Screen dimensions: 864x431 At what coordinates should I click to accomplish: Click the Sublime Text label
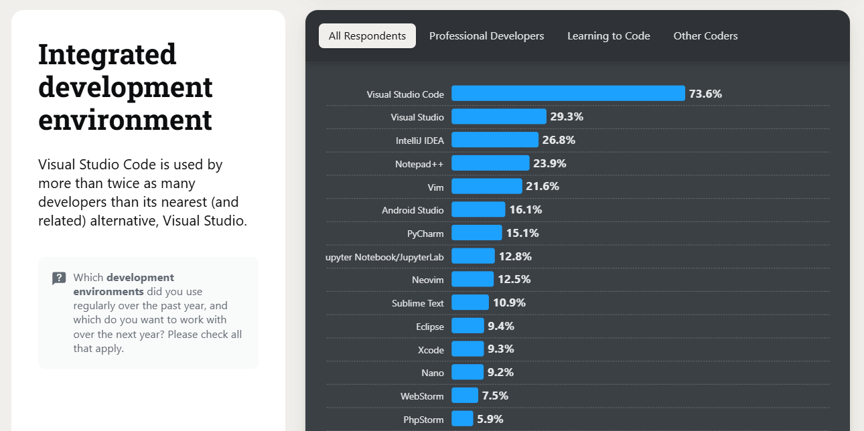coord(416,303)
